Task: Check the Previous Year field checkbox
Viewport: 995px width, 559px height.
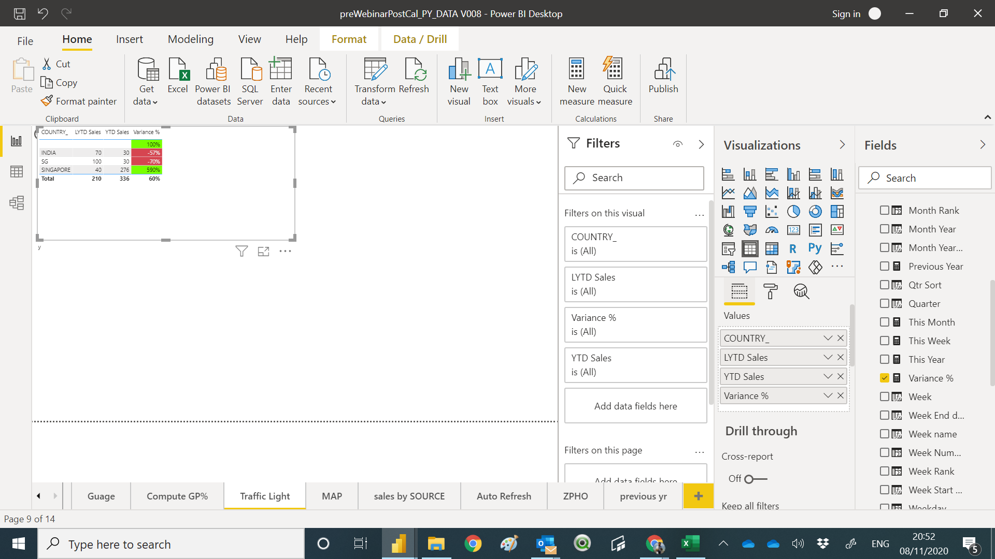Action: point(885,267)
